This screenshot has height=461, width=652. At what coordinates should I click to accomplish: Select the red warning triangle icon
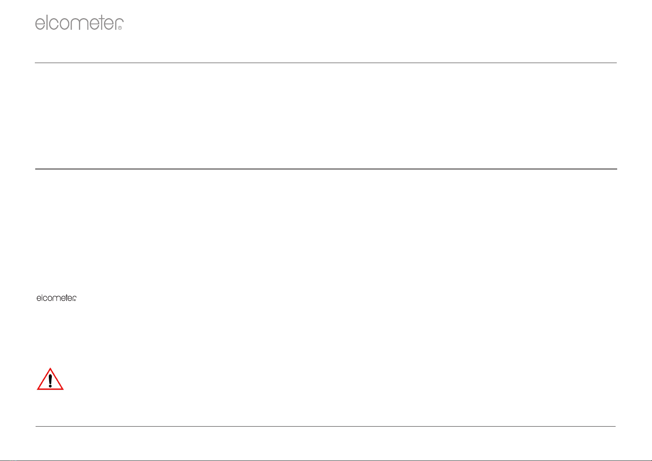pyautogui.click(x=50, y=379)
